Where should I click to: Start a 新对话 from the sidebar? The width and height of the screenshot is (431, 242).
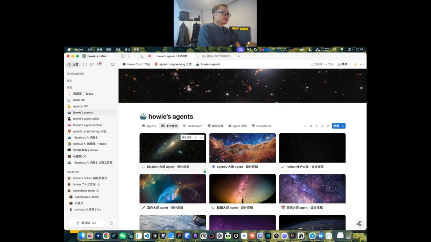tap(86, 223)
